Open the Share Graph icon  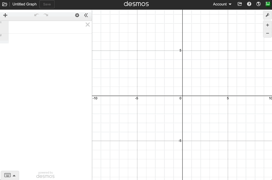pyautogui.click(x=240, y=4)
